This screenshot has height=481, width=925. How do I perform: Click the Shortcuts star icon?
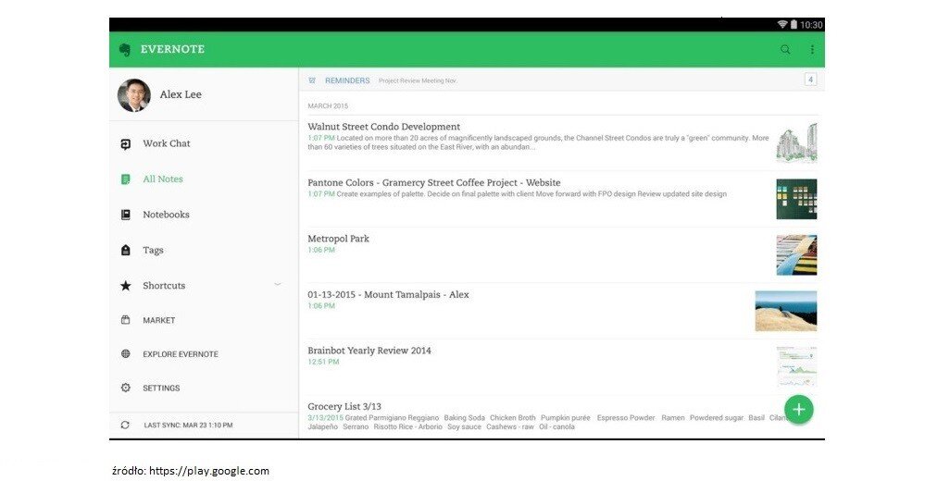pos(126,286)
